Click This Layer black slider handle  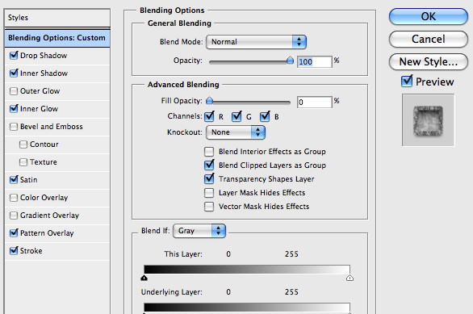[144, 278]
